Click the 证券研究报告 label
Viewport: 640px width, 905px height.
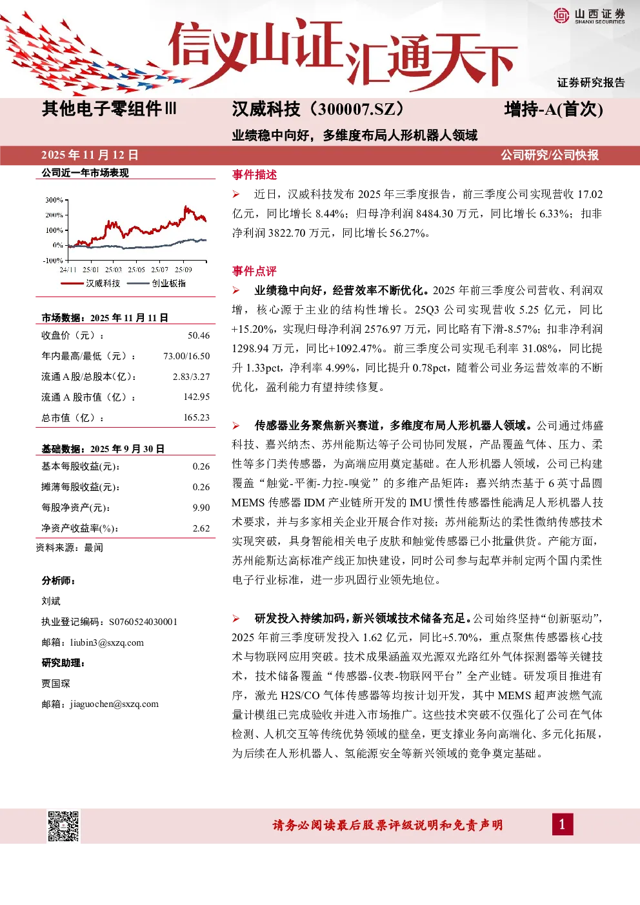tap(591, 83)
